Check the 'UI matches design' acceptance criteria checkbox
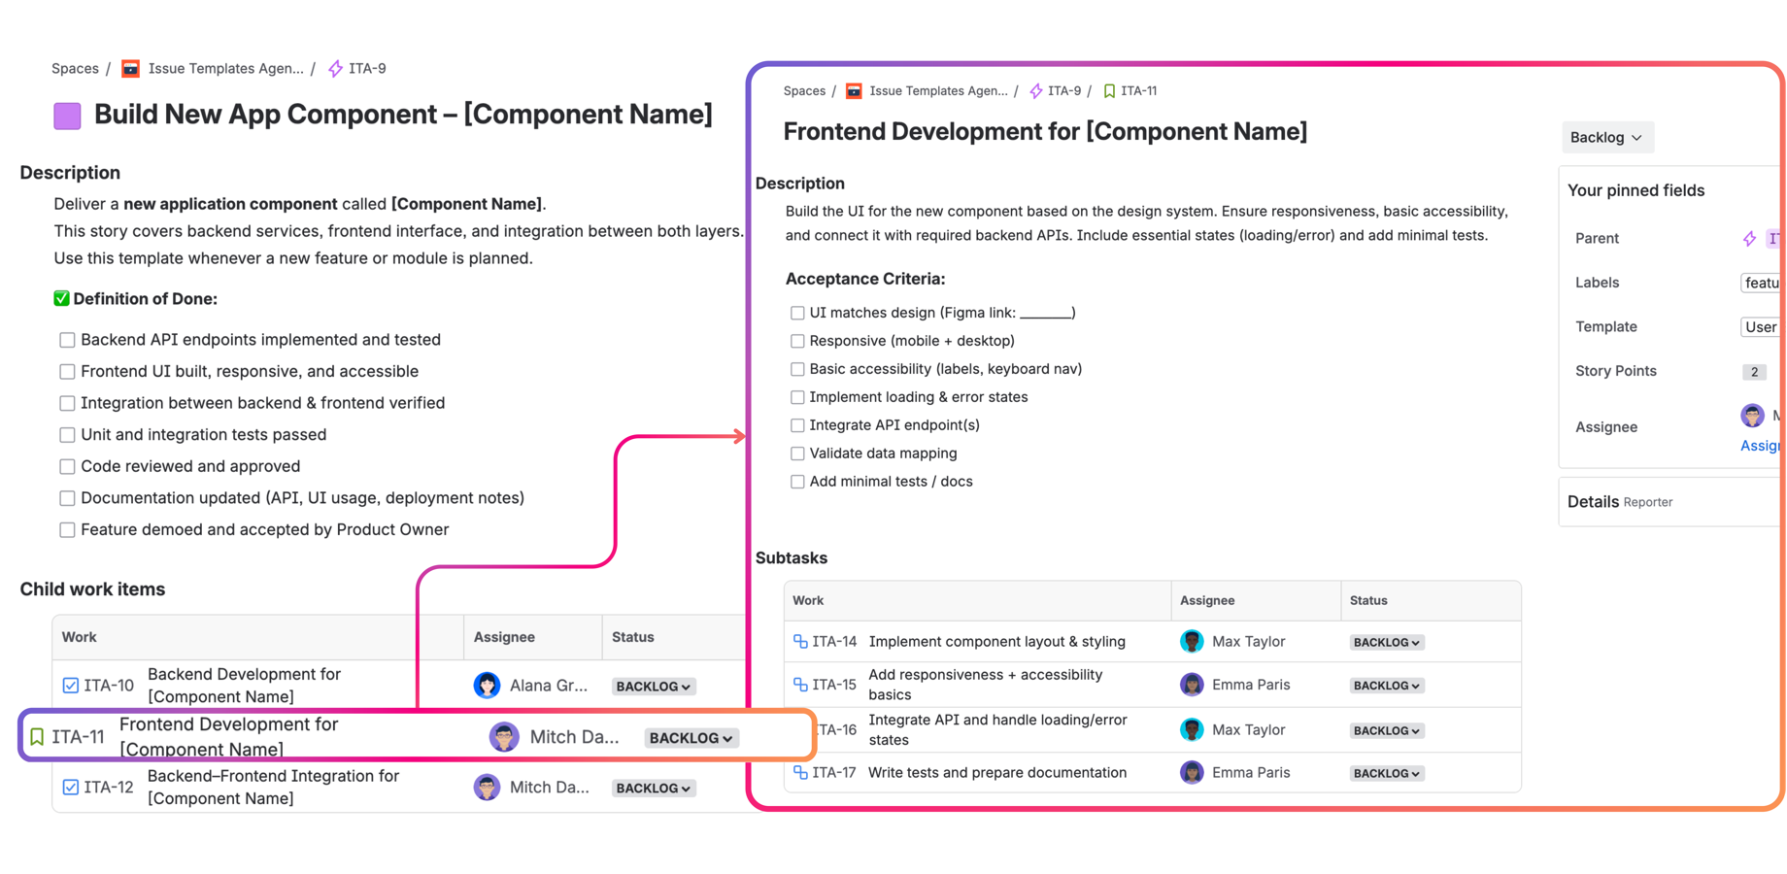1787x874 pixels. (x=797, y=312)
